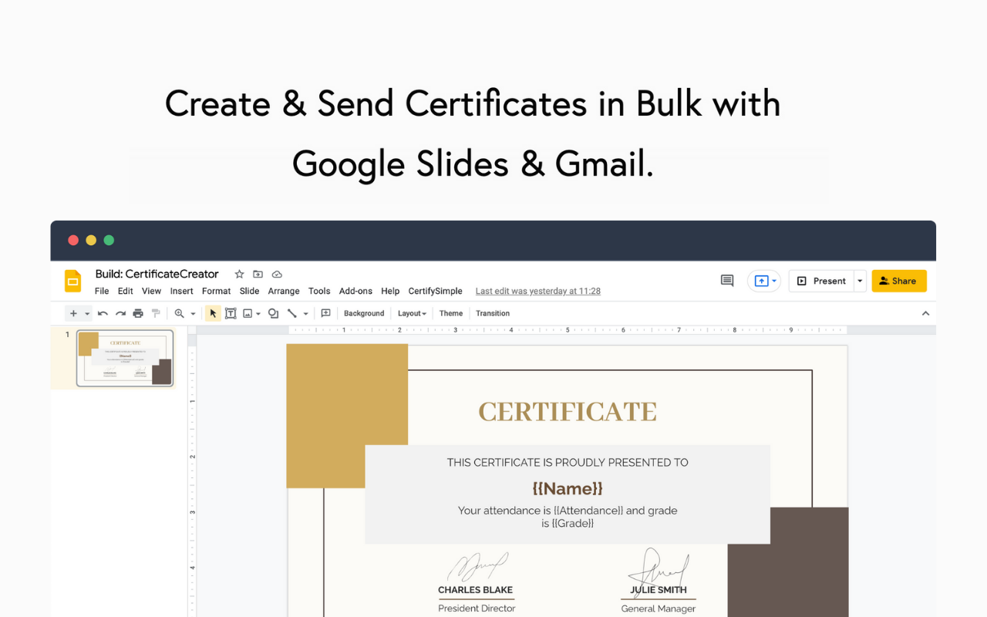
Task: Open the File menu
Action: (102, 291)
